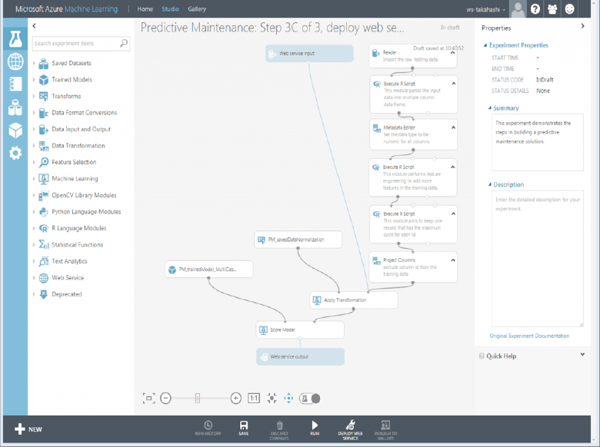Open the Notebooks icon in sidebar
600x447 pixels.
point(15,84)
